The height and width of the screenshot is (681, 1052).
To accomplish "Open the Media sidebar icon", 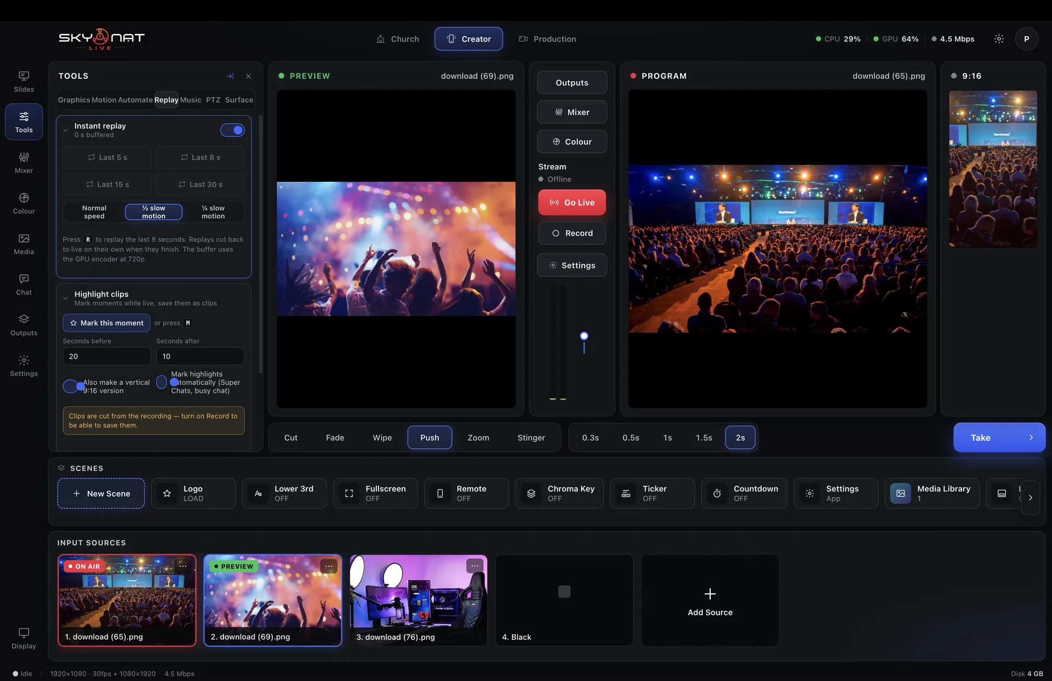I will [24, 244].
